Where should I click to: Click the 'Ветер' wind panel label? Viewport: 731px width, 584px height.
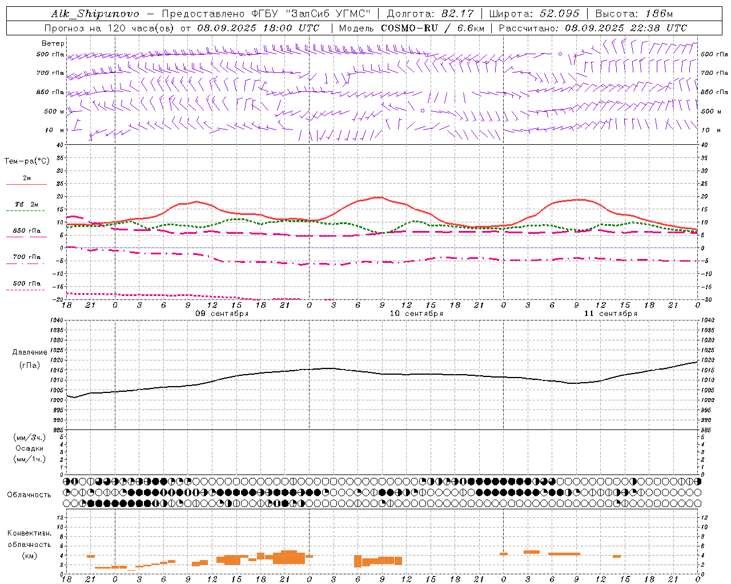click(53, 43)
